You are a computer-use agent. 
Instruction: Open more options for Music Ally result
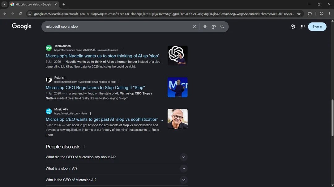91,114
